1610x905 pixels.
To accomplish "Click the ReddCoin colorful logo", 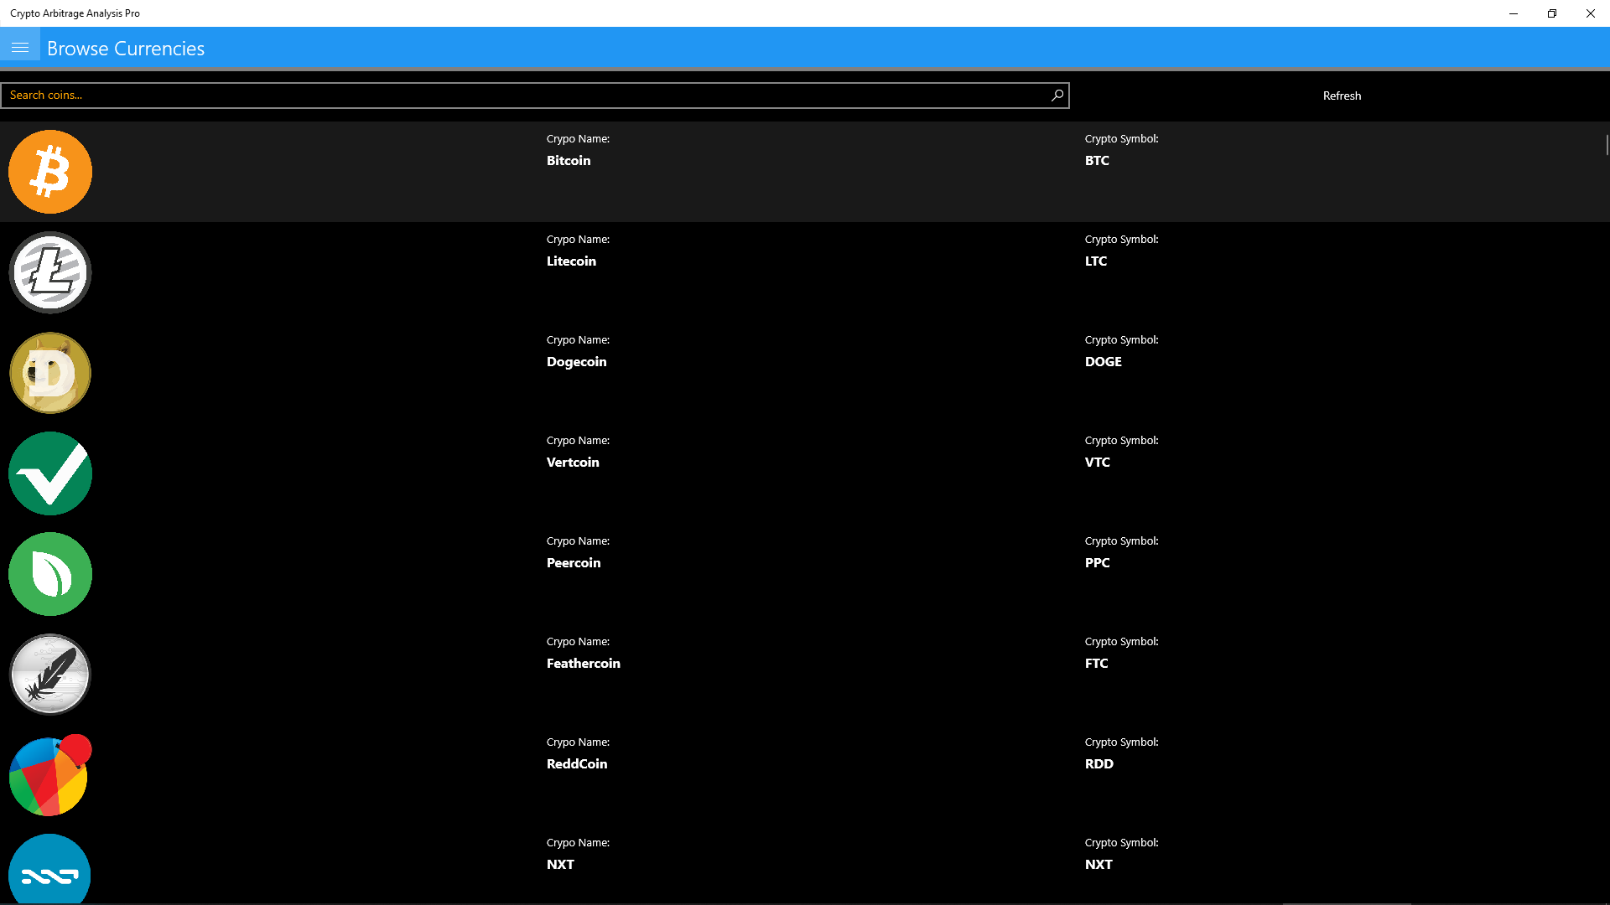I will (x=49, y=775).
